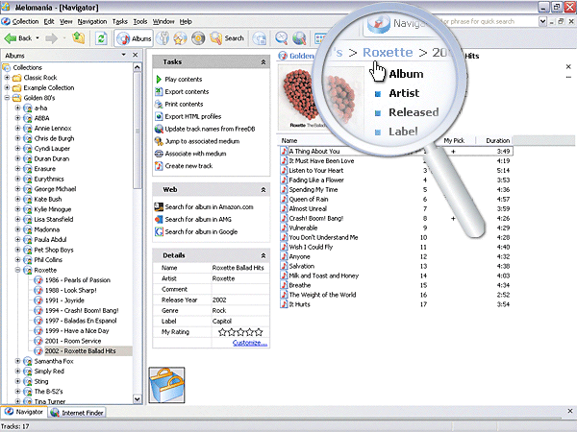Click the Play contents task icon

[x=159, y=79]
